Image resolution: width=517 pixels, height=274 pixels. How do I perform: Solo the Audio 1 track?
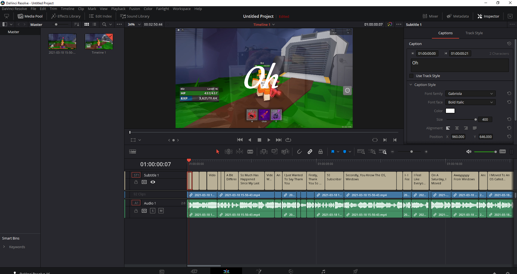click(153, 211)
